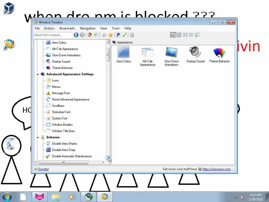Open the Bookmarks menu

(x=67, y=28)
